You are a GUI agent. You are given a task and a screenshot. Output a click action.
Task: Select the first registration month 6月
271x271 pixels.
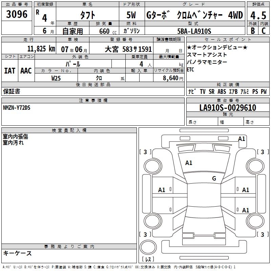pyautogui.click(x=48, y=31)
